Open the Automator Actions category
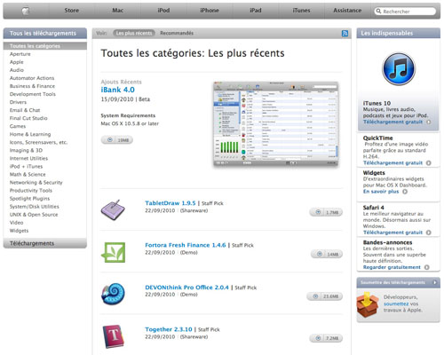 click(32, 78)
